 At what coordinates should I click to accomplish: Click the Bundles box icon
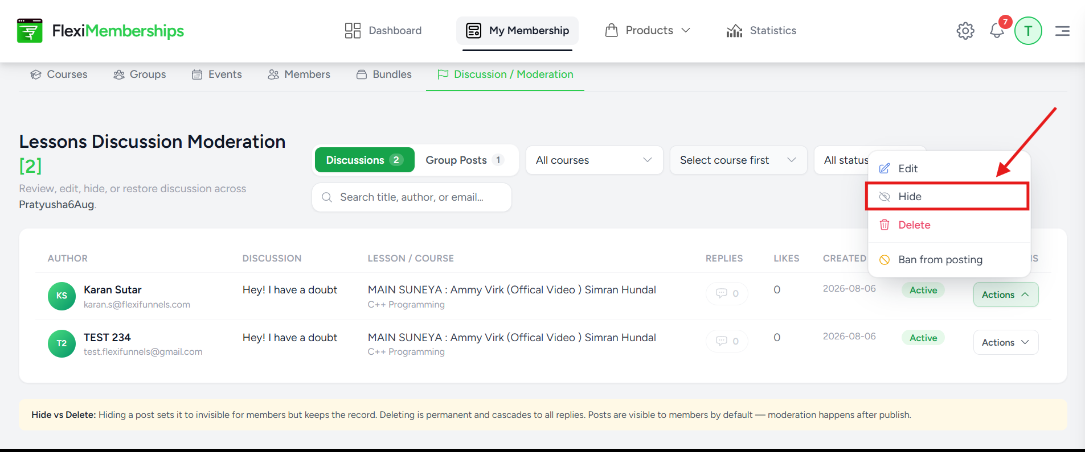(x=362, y=74)
